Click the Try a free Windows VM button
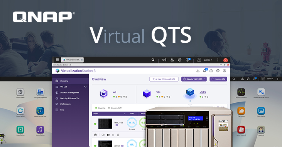The width and height of the screenshot is (282, 147). tap(164, 79)
